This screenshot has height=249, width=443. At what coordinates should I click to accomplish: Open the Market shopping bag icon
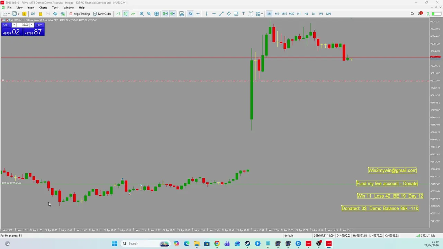tap(40, 14)
